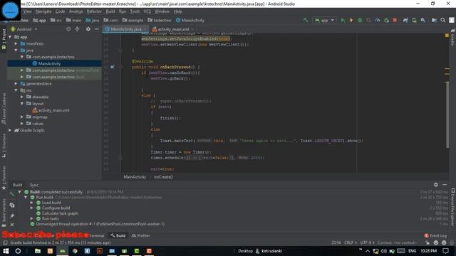Run the app with green play icon
The height and width of the screenshot is (256, 456).
[343, 20]
